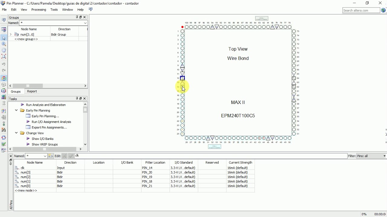Click the X cancel edit icon

coord(64,156)
